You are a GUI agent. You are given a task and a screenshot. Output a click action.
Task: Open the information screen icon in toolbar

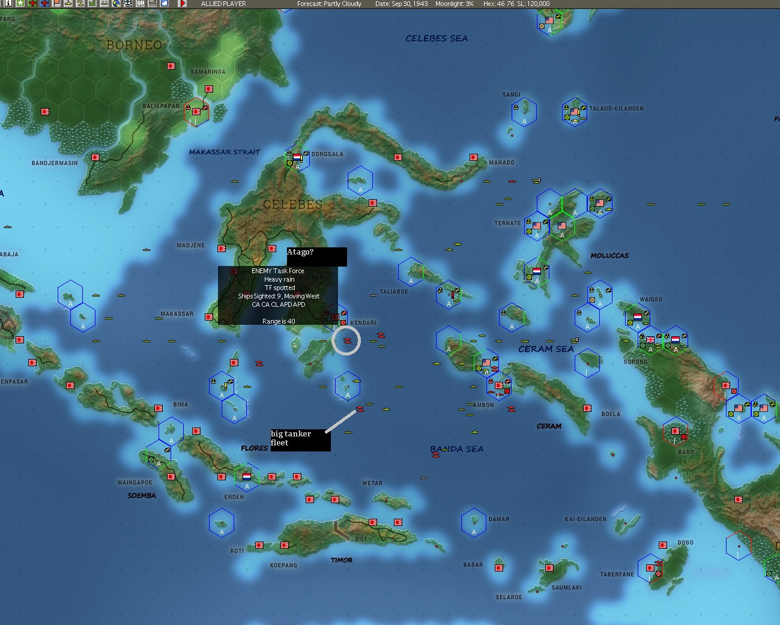point(8,3)
